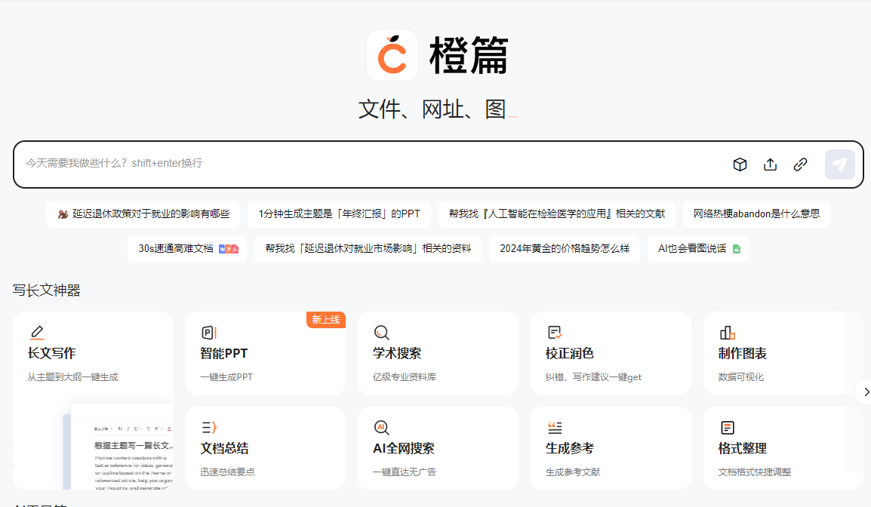The width and height of the screenshot is (871, 507).
Task: Select suggestion 1分钟生成主题是「年终汇报」的PPT
Action: point(340,214)
